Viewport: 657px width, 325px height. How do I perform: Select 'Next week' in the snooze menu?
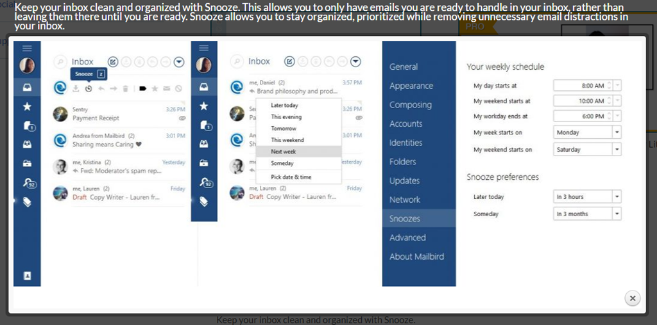point(283,152)
